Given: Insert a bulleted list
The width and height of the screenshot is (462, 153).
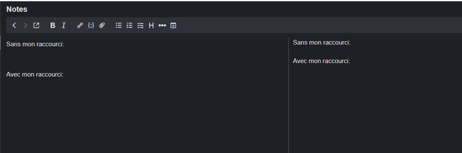Looking at the screenshot, I should [x=118, y=26].
